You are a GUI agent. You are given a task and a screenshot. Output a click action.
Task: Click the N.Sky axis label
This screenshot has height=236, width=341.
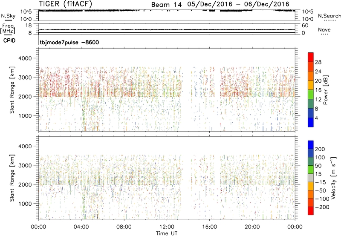pos(8,16)
